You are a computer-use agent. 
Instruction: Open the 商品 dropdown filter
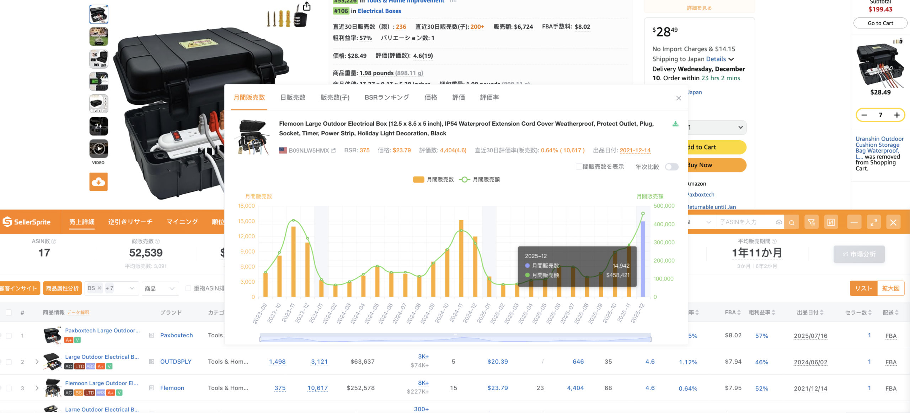160,288
